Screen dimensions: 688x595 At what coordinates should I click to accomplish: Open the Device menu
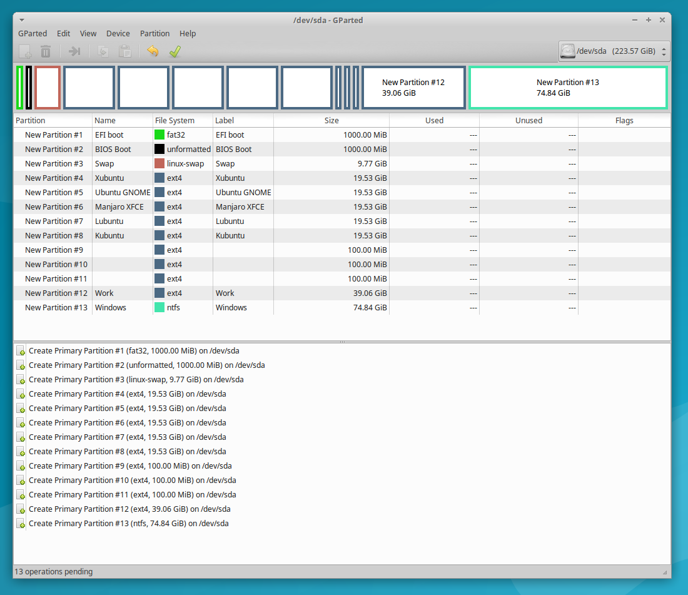click(118, 33)
